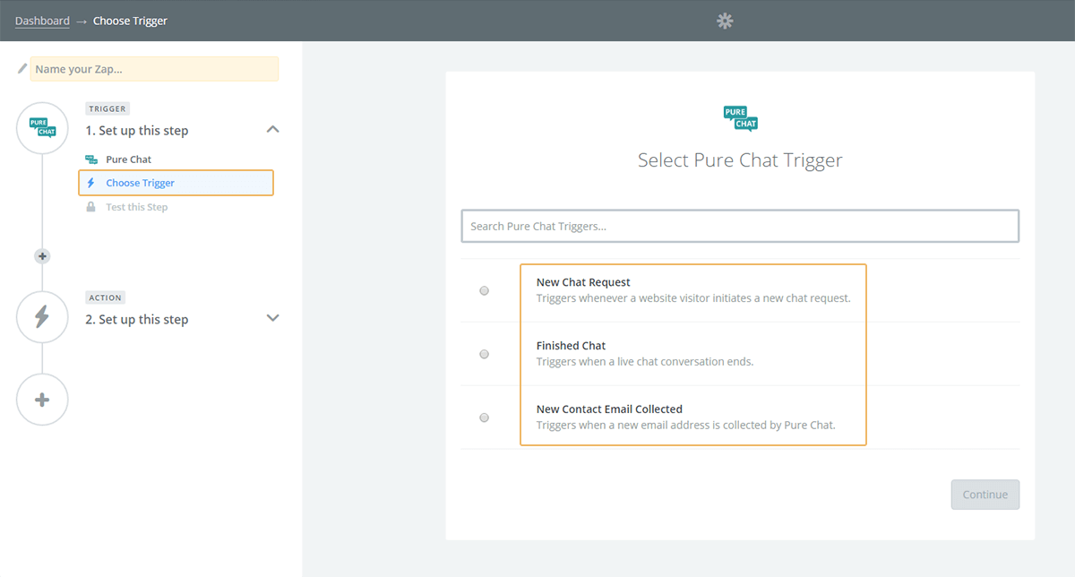1075x577 pixels.
Task: Click the action step lightning bolt circle
Action: tap(42, 317)
